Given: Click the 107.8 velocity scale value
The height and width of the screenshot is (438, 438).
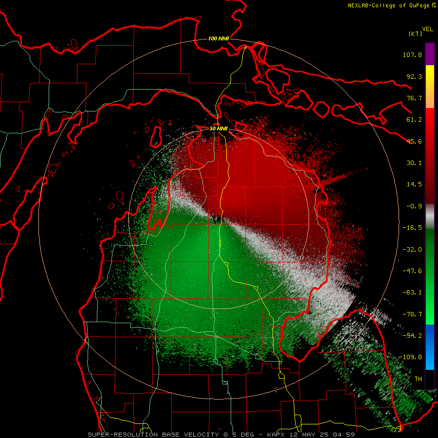Looking at the screenshot, I should [412, 55].
